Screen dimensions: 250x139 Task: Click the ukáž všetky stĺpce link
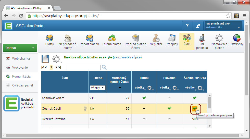127,57
